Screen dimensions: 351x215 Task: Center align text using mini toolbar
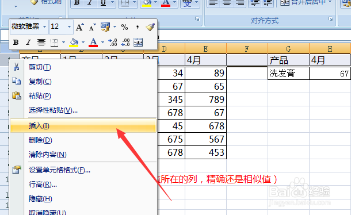point(41,43)
